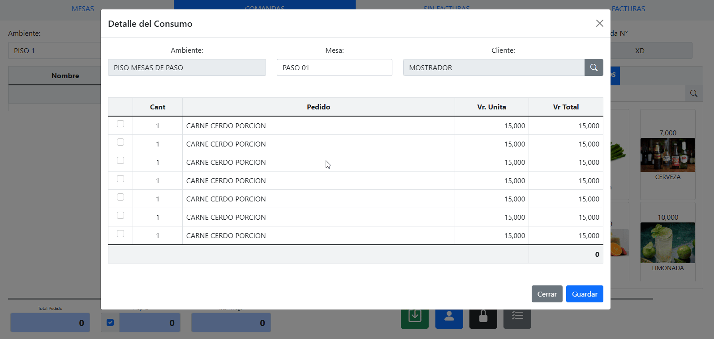Click the client search magnifier icon
This screenshot has width=714, height=339.
[594, 67]
